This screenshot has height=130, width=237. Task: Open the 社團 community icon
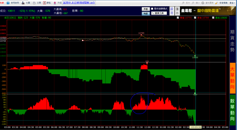click(x=23, y=3)
